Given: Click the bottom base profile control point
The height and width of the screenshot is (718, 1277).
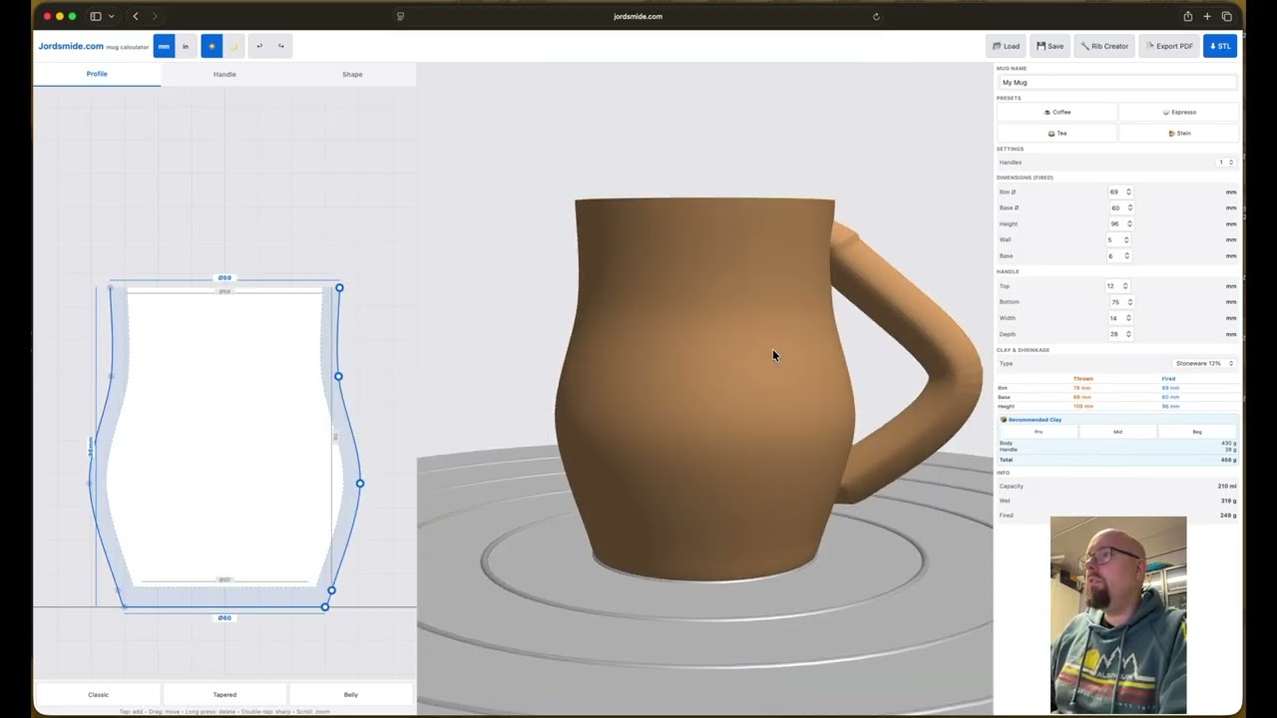Looking at the screenshot, I should pos(325,606).
